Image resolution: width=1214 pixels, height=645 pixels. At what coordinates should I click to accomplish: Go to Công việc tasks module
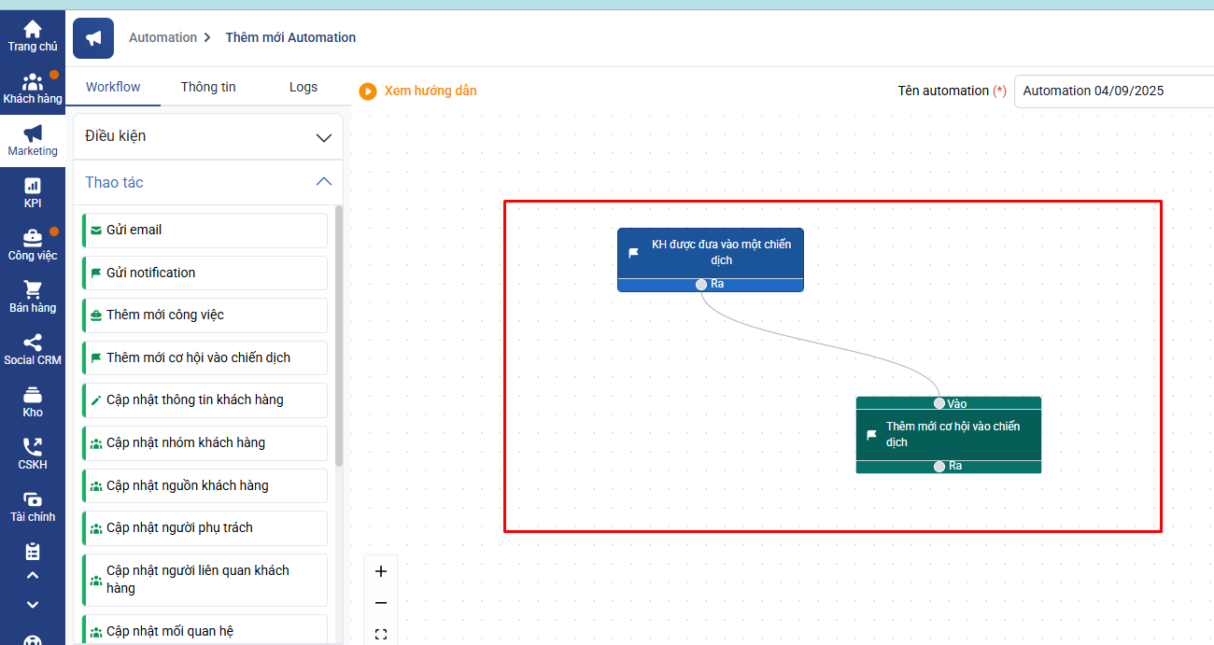pos(33,245)
